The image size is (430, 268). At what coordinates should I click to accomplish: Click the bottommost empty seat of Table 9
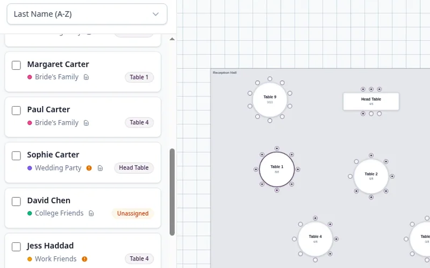click(x=270, y=121)
